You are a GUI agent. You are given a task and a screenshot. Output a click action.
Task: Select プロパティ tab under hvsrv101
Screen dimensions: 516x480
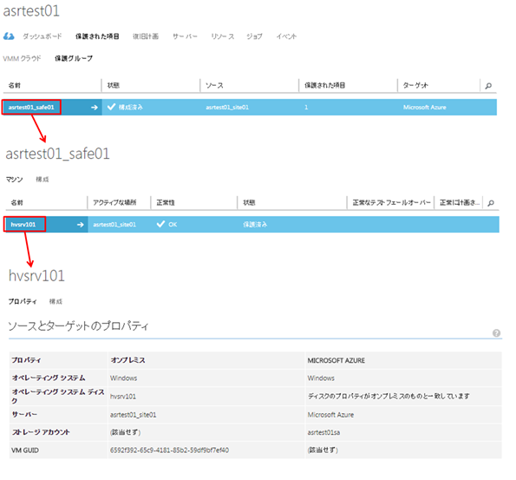[x=23, y=301]
